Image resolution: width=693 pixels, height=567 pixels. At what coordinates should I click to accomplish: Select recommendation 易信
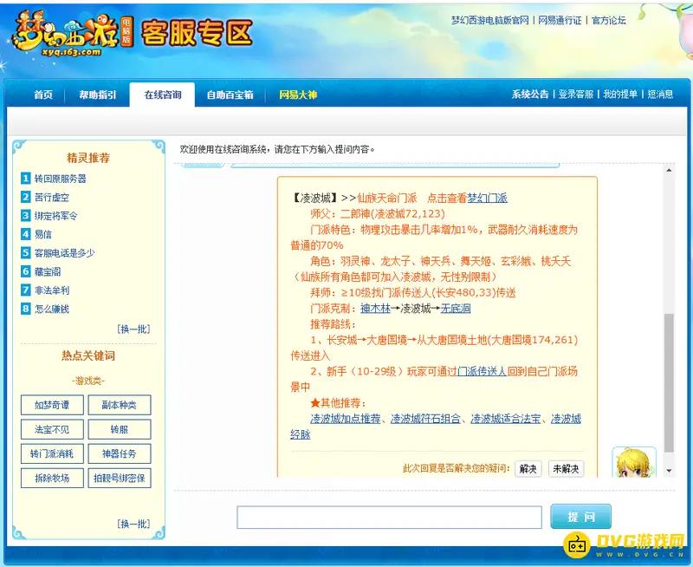(x=42, y=234)
